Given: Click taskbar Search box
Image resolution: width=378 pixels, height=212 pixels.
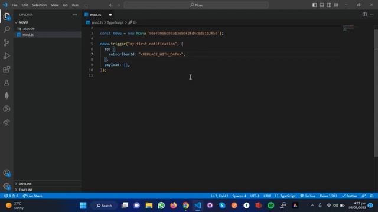Looking at the screenshot, I should click(x=105, y=206).
